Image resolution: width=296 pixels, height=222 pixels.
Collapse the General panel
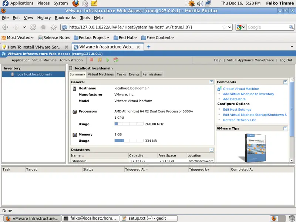[211, 82]
